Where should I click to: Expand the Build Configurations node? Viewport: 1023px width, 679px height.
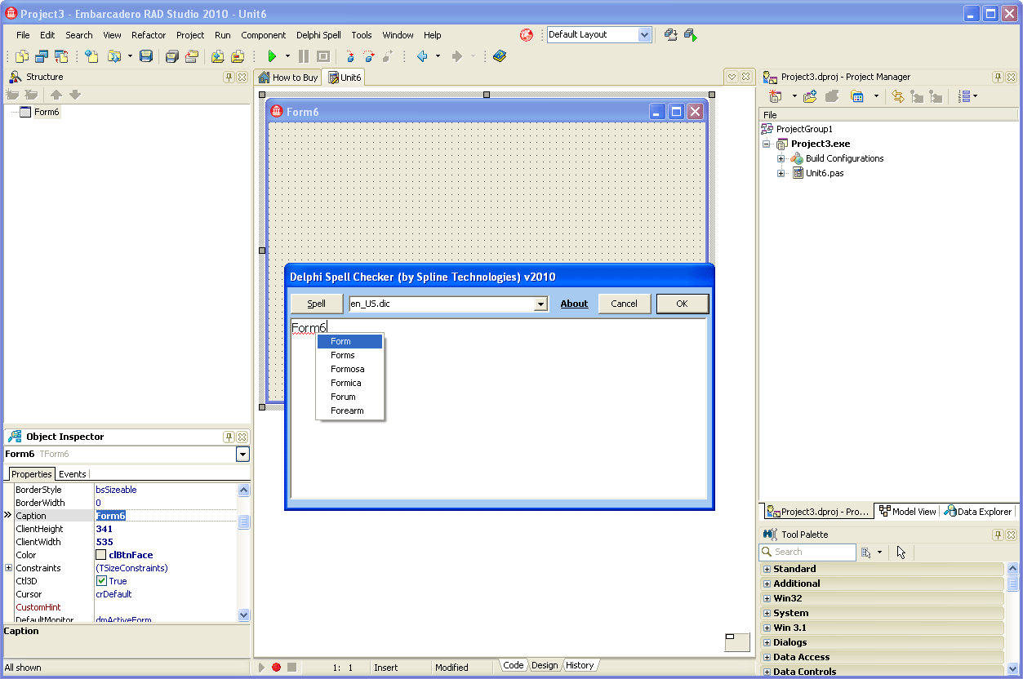(x=781, y=158)
